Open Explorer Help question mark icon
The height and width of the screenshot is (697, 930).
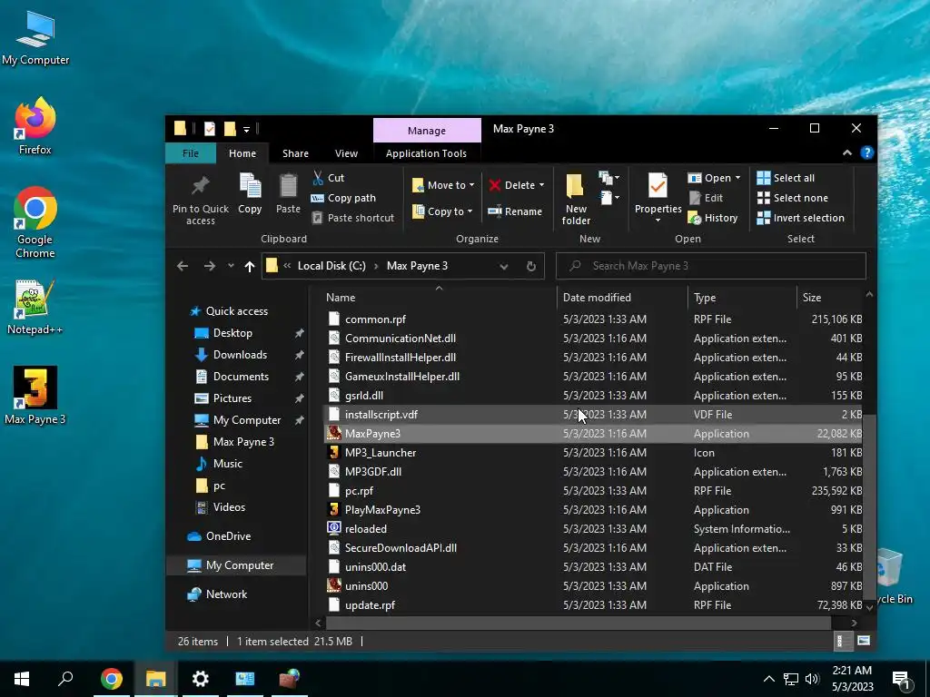click(x=866, y=152)
